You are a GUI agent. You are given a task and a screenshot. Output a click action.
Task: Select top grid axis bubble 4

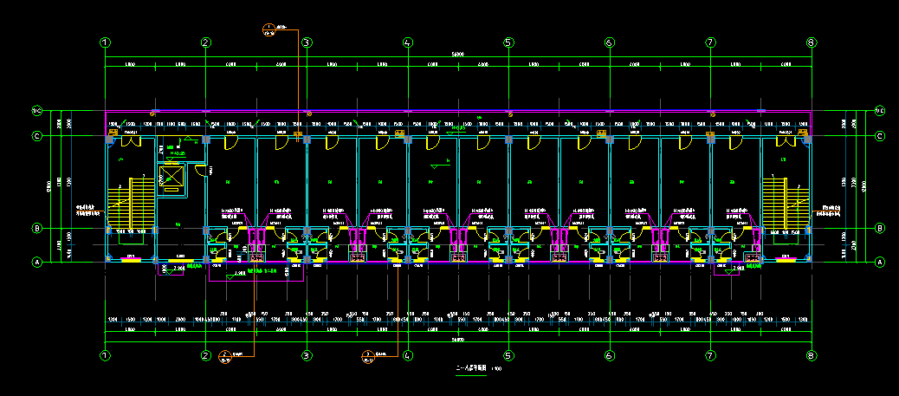[408, 42]
